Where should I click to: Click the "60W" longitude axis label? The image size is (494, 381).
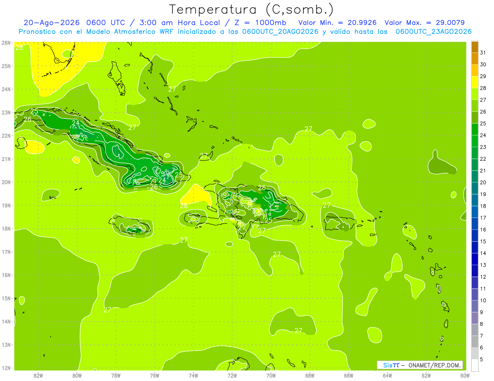coord(465,375)
